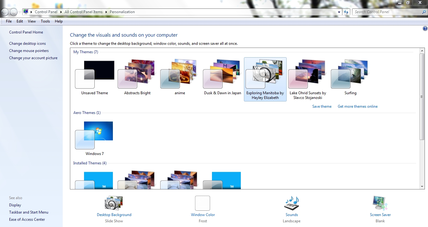
Task: Open the Screen Saver icon
Action: coord(380,203)
